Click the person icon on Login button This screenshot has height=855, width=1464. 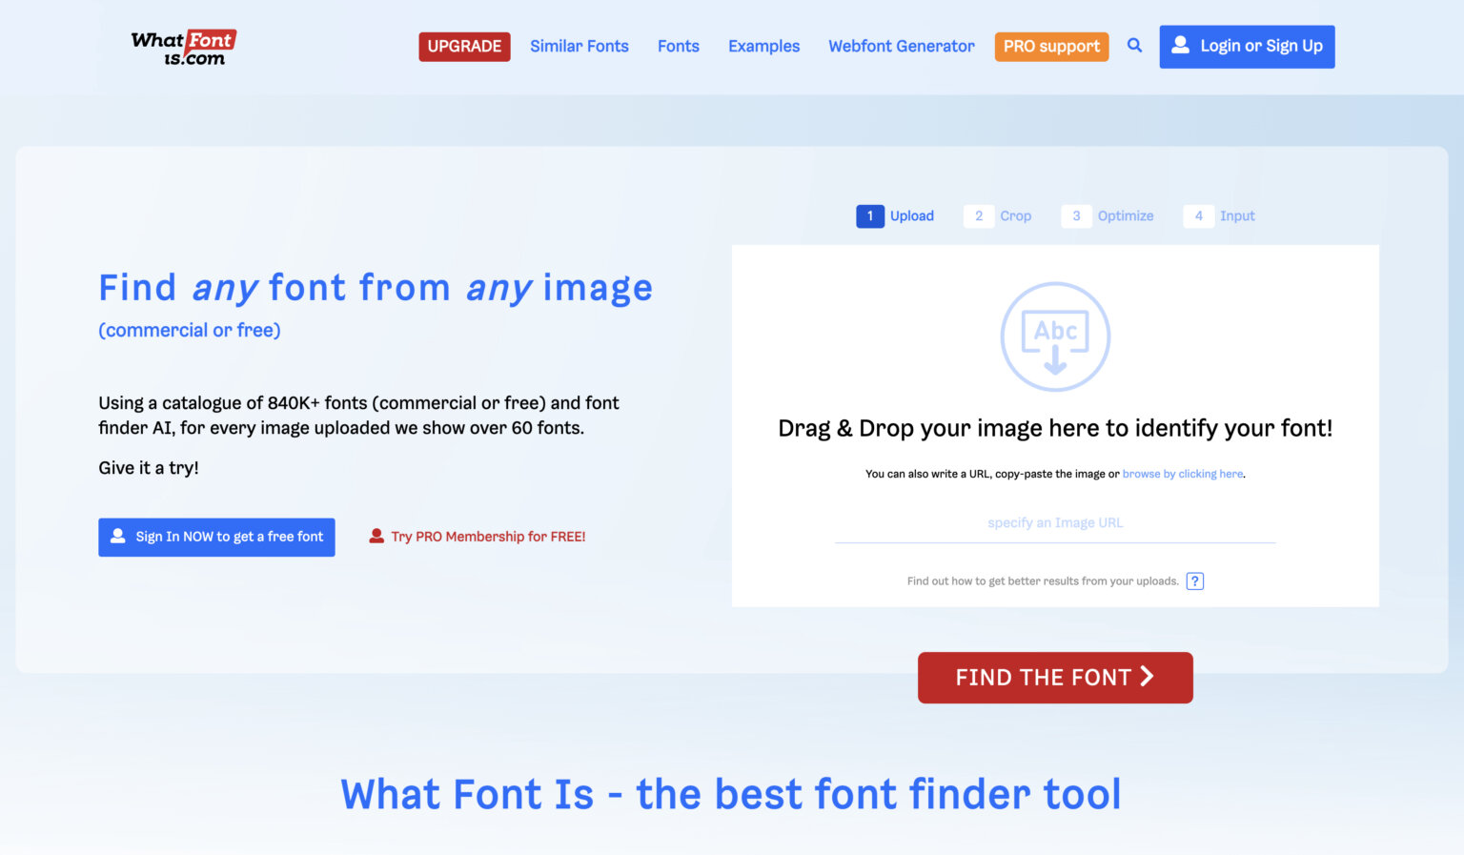(x=1181, y=44)
